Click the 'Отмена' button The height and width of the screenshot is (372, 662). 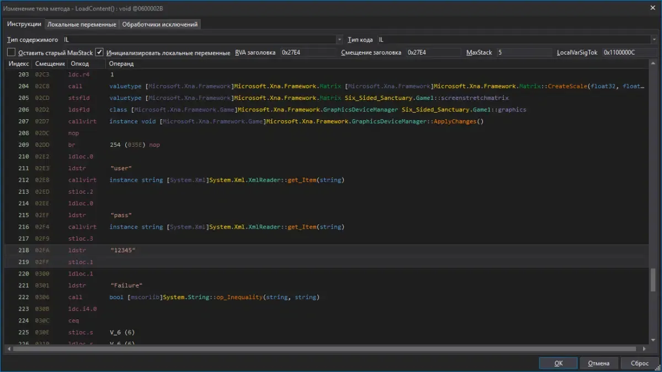[x=599, y=363]
